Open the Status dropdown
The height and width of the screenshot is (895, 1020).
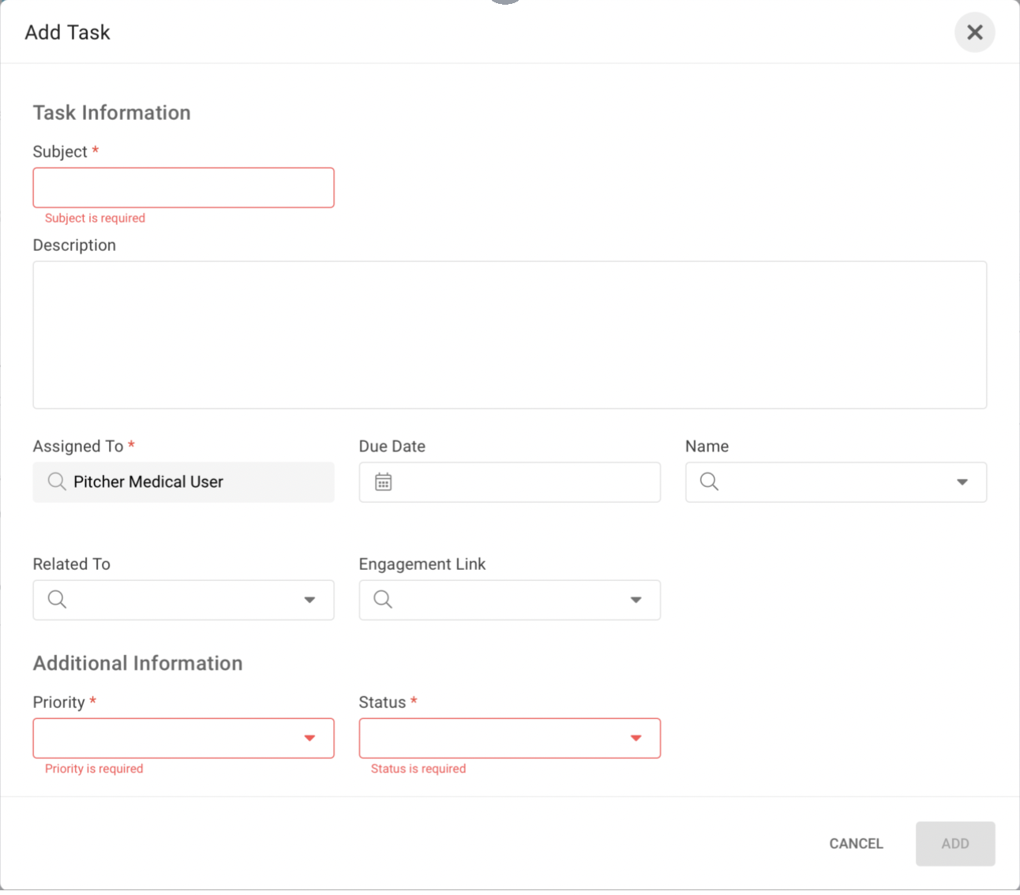click(x=509, y=738)
